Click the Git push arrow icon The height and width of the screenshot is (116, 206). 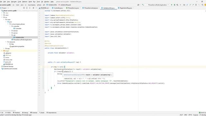[193, 5]
